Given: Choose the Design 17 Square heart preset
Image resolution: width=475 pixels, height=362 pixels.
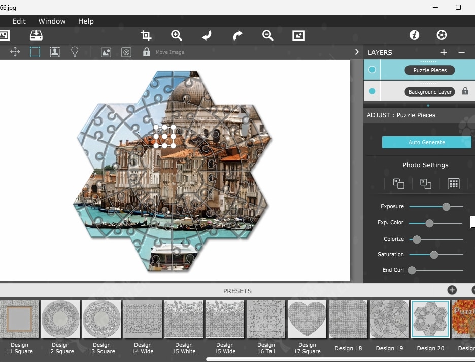Looking at the screenshot, I should (x=307, y=319).
